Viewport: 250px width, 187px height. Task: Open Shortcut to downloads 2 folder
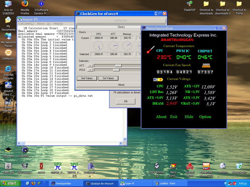(223, 8)
